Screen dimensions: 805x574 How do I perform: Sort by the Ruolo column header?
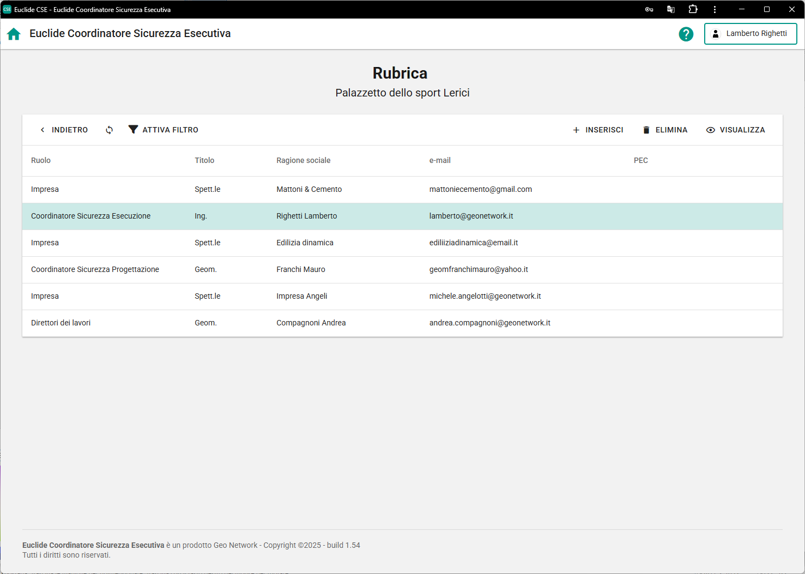(41, 160)
